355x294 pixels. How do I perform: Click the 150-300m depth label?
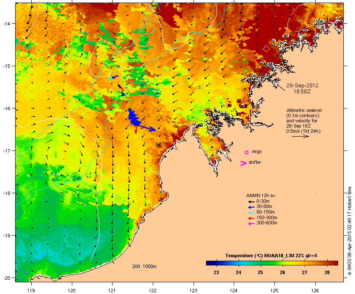[267, 217]
